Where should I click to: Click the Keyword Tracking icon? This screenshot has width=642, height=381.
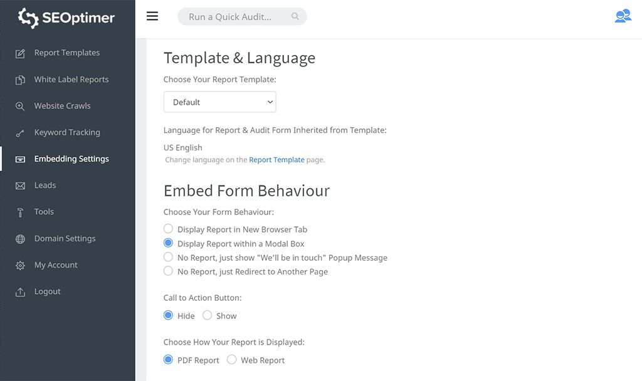(x=20, y=133)
